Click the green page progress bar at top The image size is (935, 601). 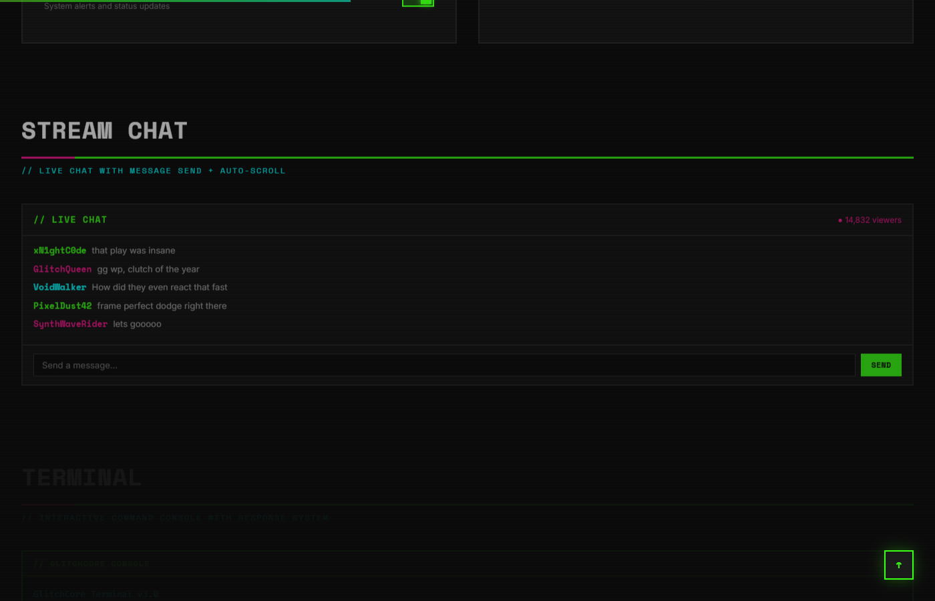pyautogui.click(x=175, y=1)
